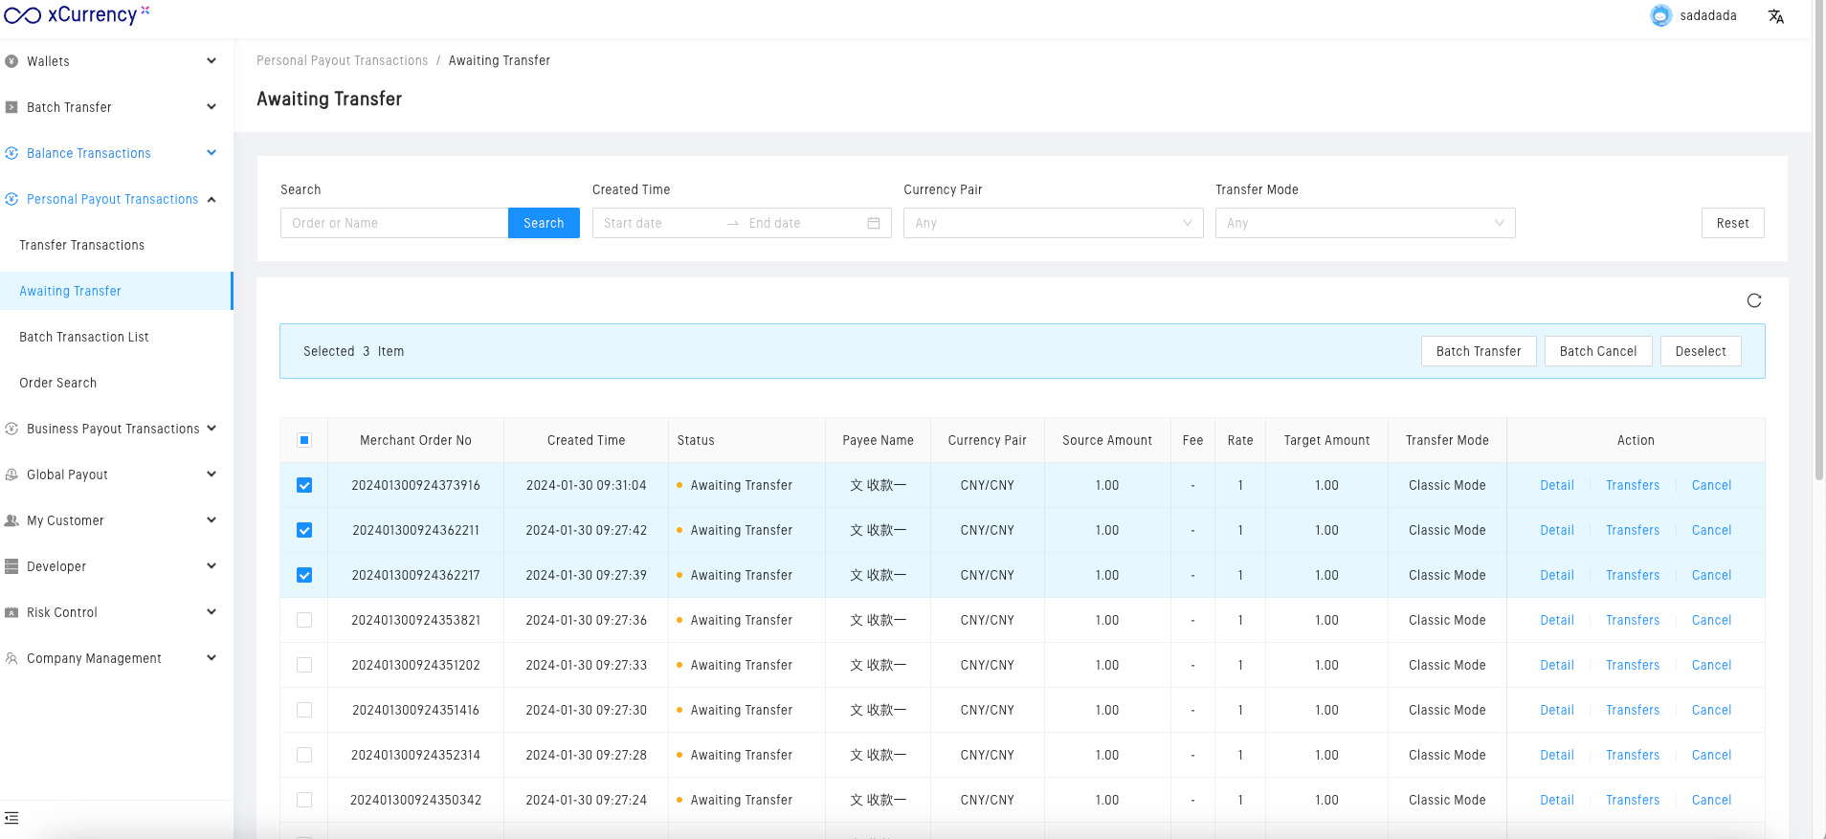Click Cancel link for order 202401300924351202

click(1711, 665)
